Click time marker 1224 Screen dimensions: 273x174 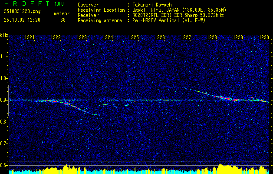(108, 37)
